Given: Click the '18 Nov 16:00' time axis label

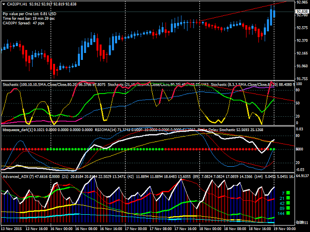Looking at the screenshot, I should point(260,229).
